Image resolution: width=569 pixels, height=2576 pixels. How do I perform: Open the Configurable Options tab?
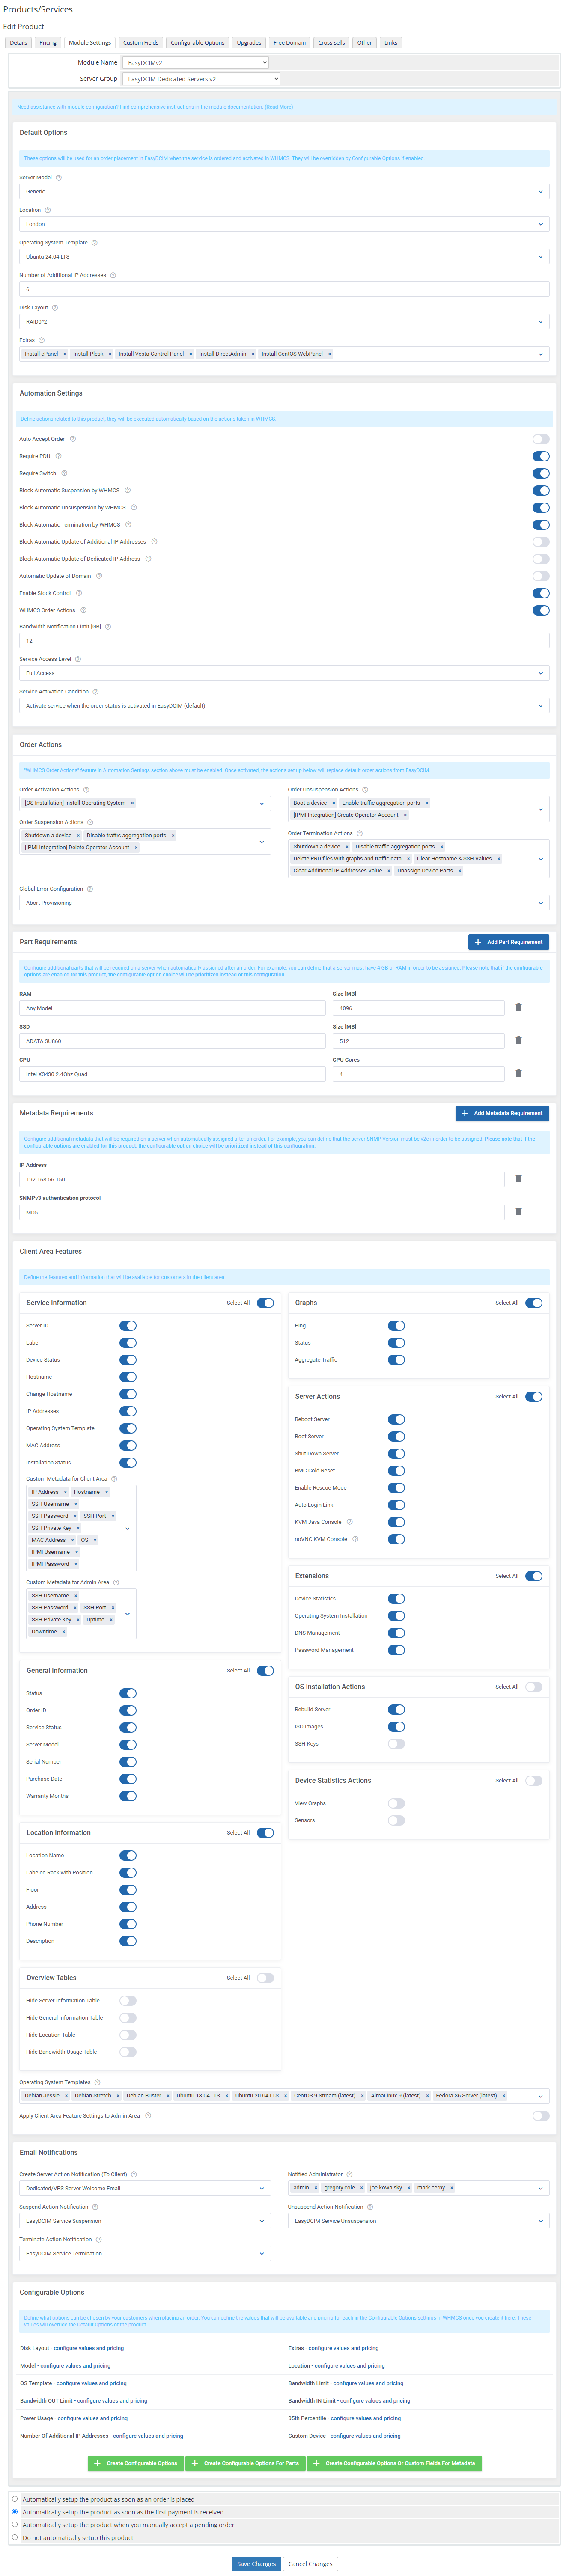(x=197, y=43)
